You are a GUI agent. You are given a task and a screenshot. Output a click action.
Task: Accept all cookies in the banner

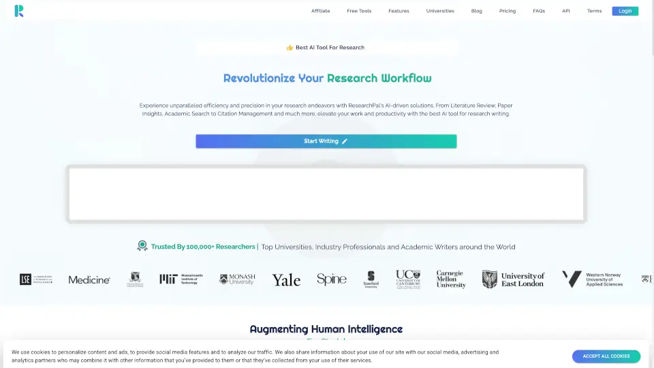[x=606, y=356]
